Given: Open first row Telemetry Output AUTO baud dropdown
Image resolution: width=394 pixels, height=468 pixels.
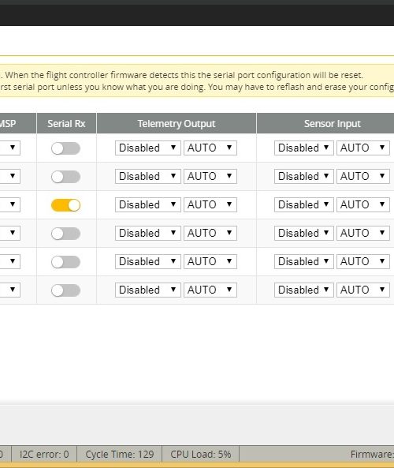Looking at the screenshot, I should coord(210,148).
